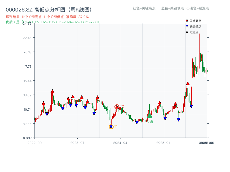230x172 pixels.
Task: Click the tallest red candlestick wick above 22.48
Action: coord(199,51)
